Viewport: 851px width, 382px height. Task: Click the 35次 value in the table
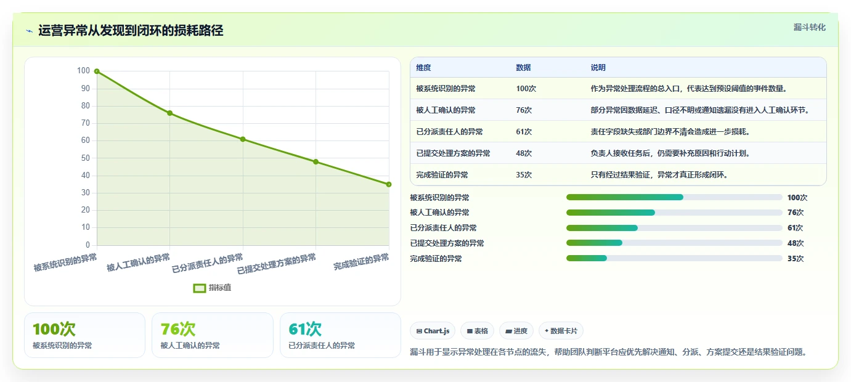tap(524, 175)
